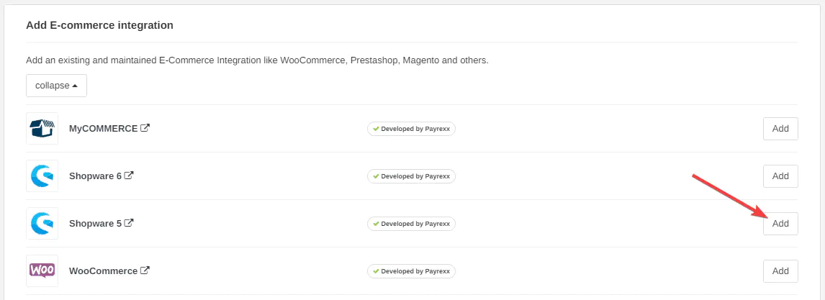Viewport: 825px width, 300px height.
Task: Add the WooCommerce integration
Action: tap(780, 271)
